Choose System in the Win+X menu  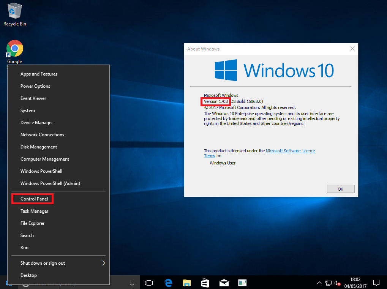coord(58,111)
